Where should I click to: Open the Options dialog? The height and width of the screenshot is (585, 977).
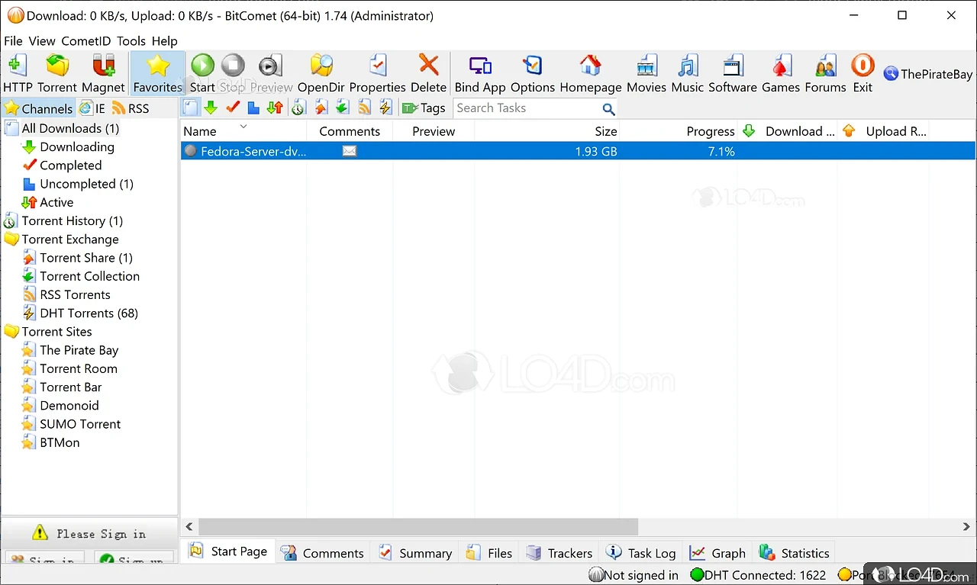[533, 73]
